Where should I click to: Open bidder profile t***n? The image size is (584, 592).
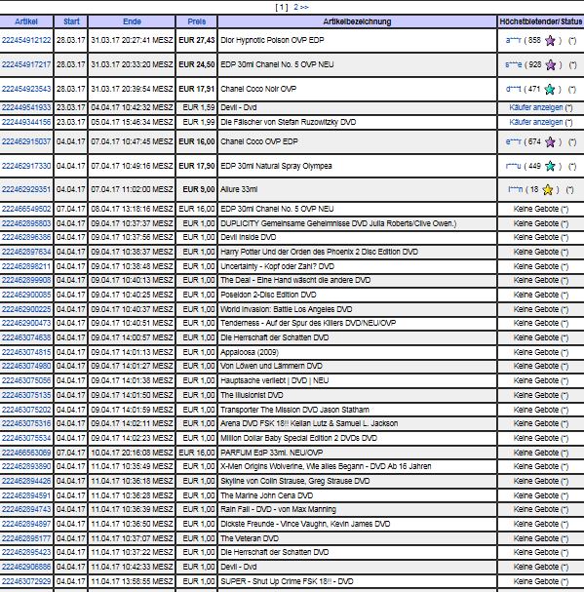pos(516,189)
